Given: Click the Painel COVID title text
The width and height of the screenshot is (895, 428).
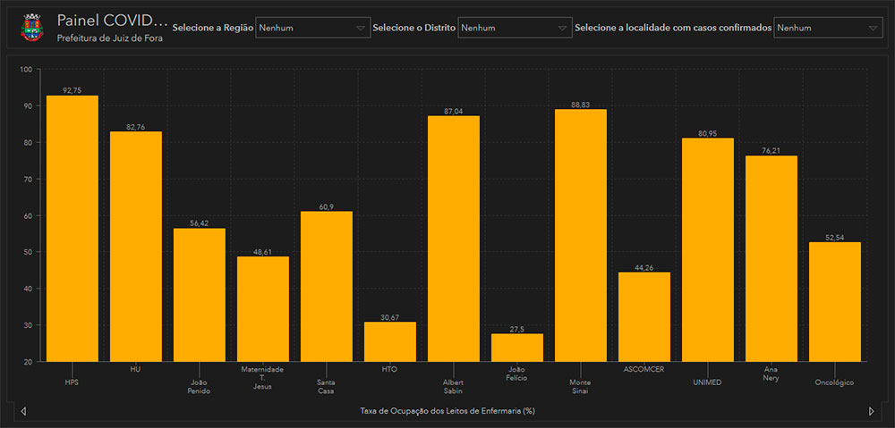Looking at the screenshot, I should tap(112, 21).
